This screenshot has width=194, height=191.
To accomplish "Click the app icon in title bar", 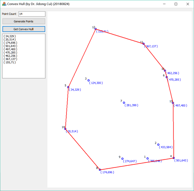I will [x=4, y=4].
